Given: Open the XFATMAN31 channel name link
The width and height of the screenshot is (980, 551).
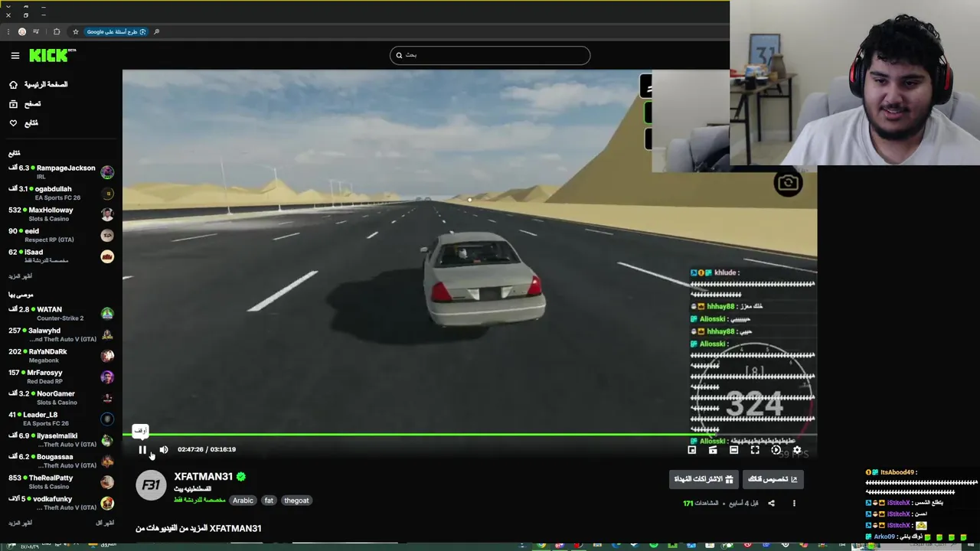Looking at the screenshot, I should tap(203, 477).
